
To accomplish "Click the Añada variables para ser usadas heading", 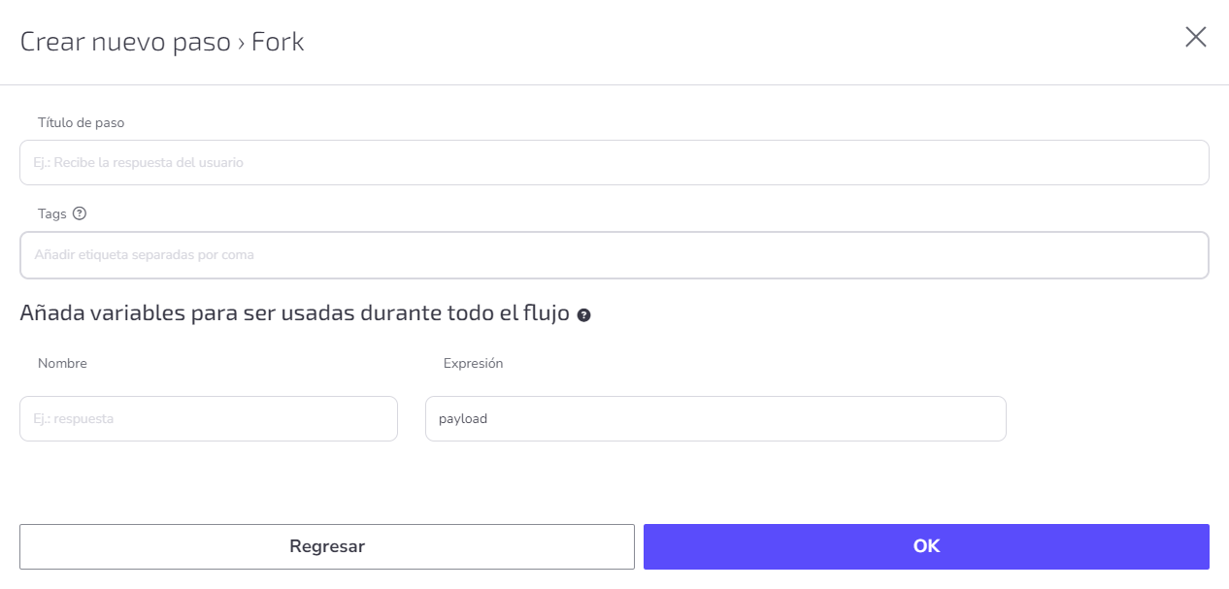I will [294, 313].
